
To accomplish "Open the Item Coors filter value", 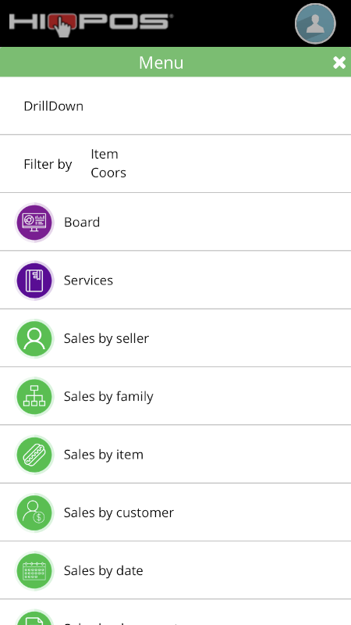I will (108, 163).
